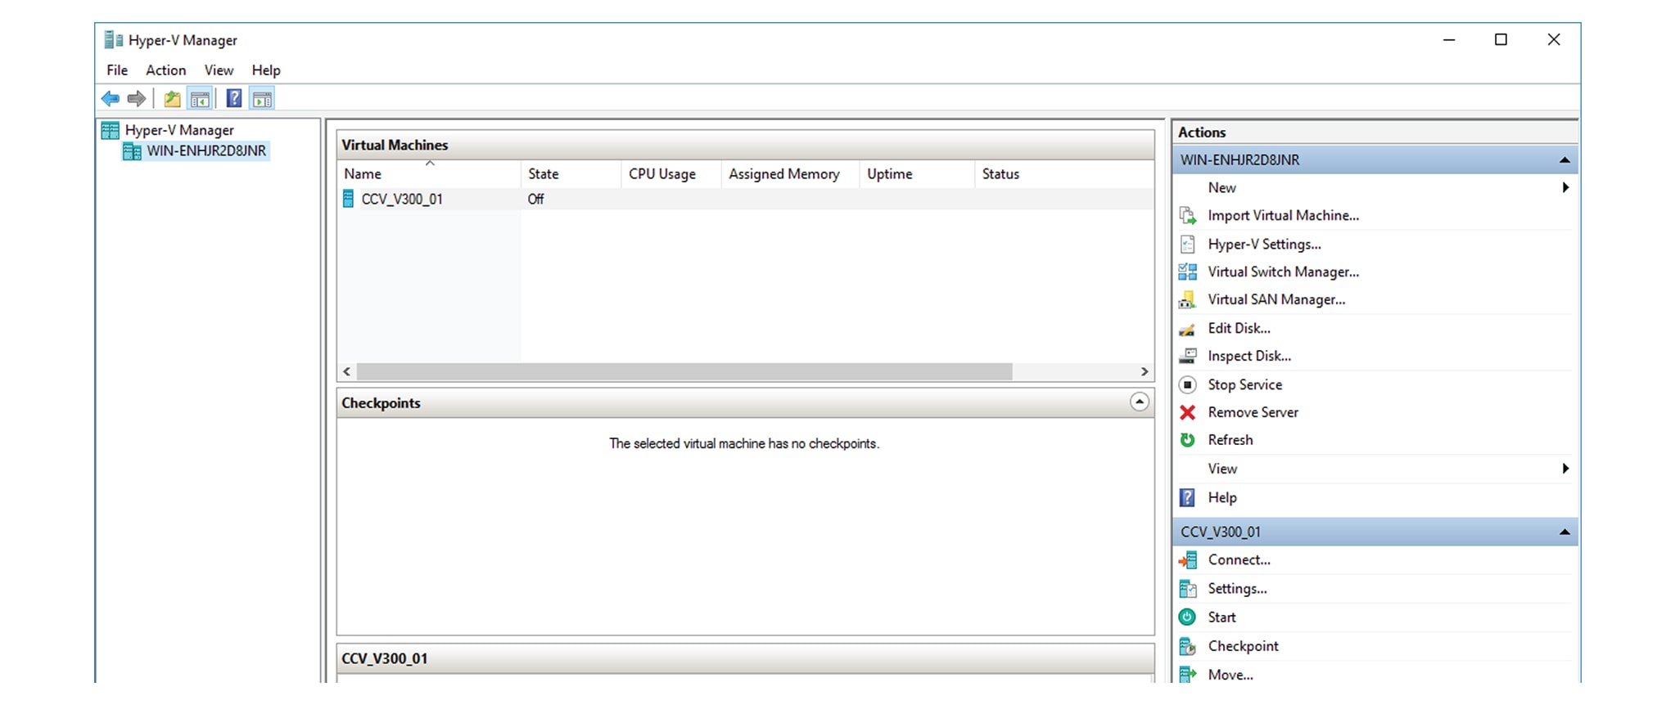Select WIN-ENHJR2D8JNR in the console tree
This screenshot has height=705, width=1675.
coord(206,151)
